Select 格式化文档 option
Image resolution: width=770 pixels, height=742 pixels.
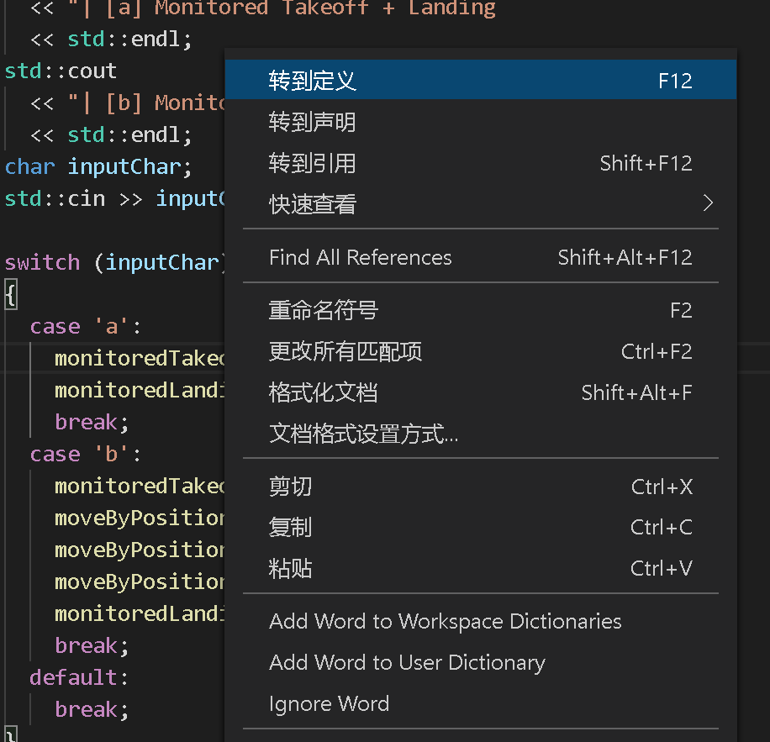coord(480,392)
